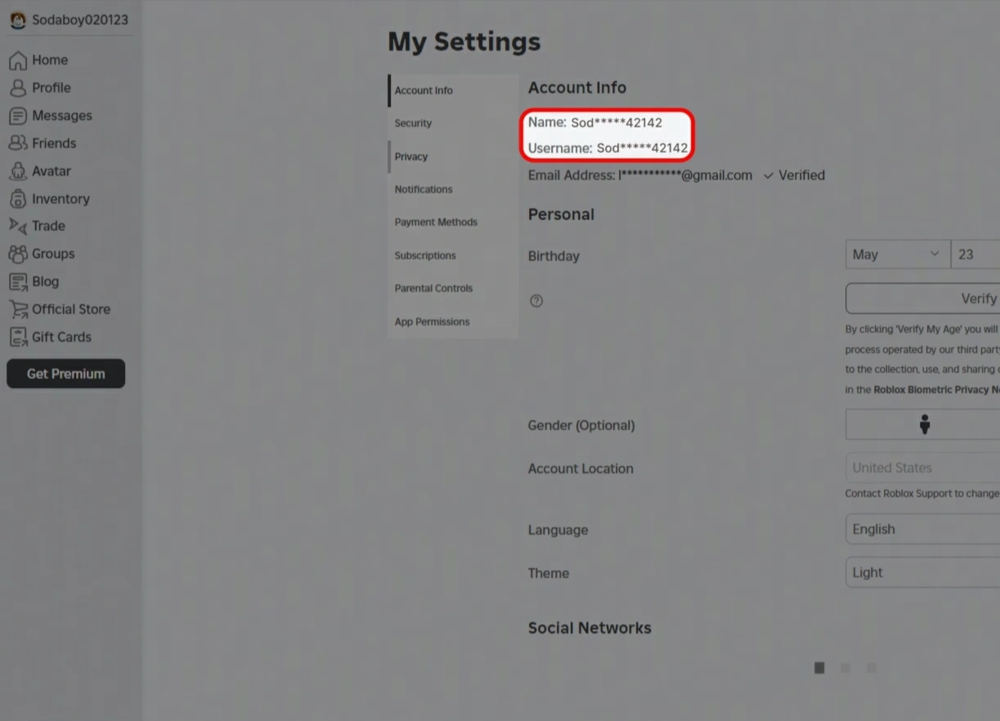1000x721 pixels.
Task: Expand the birthday month dropdown
Action: pyautogui.click(x=897, y=254)
